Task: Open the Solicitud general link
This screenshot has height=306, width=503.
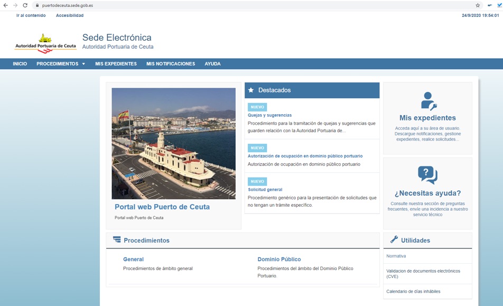Action: [265, 190]
